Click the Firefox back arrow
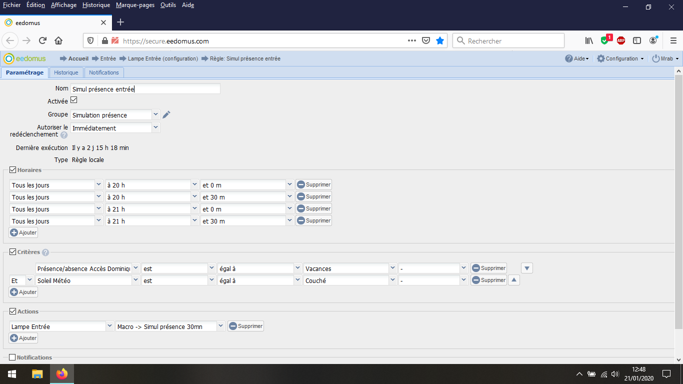The image size is (683, 384). tap(10, 41)
